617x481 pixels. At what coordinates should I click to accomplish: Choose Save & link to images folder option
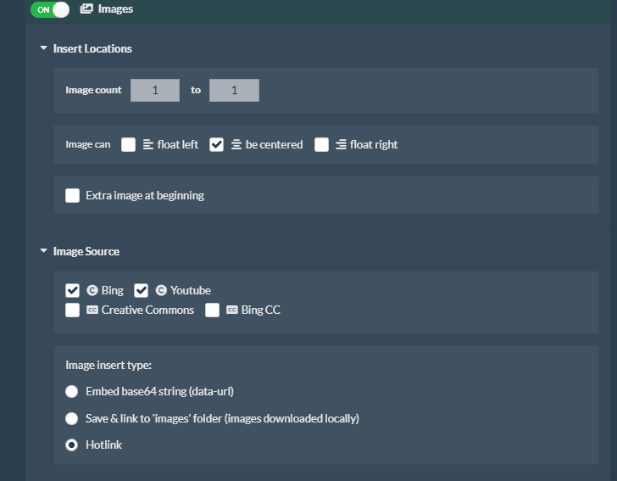pyautogui.click(x=71, y=418)
